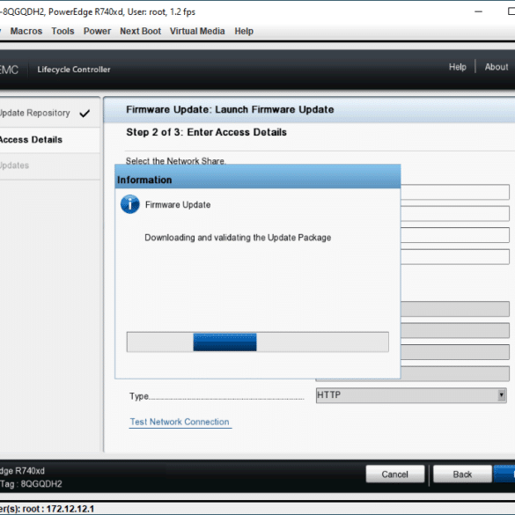Click the Information dialog title bar
Screen dimensions: 515x515
(x=257, y=177)
